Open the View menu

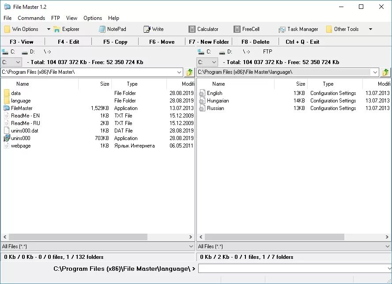72,18
